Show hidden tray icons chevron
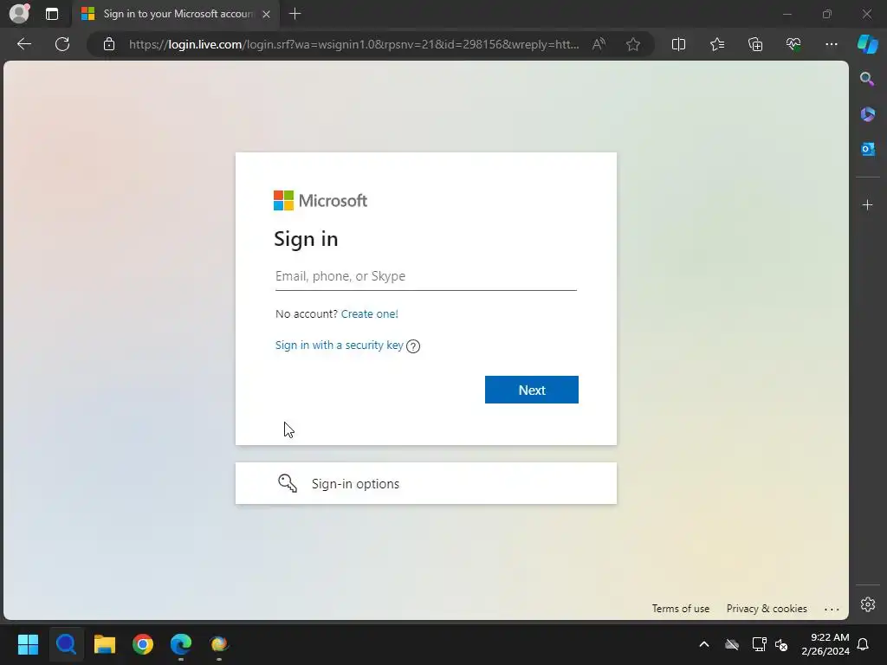887x665 pixels. [704, 644]
